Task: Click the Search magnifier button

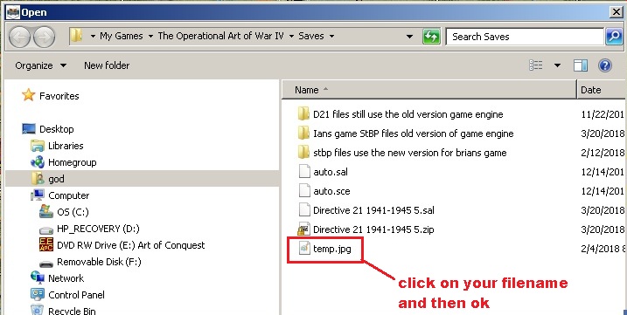Action: pos(614,37)
